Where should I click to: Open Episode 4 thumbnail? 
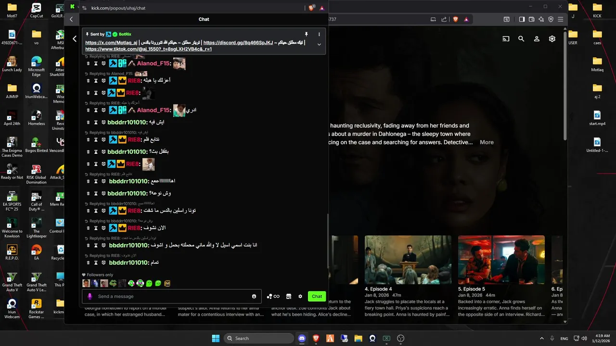(x=408, y=259)
